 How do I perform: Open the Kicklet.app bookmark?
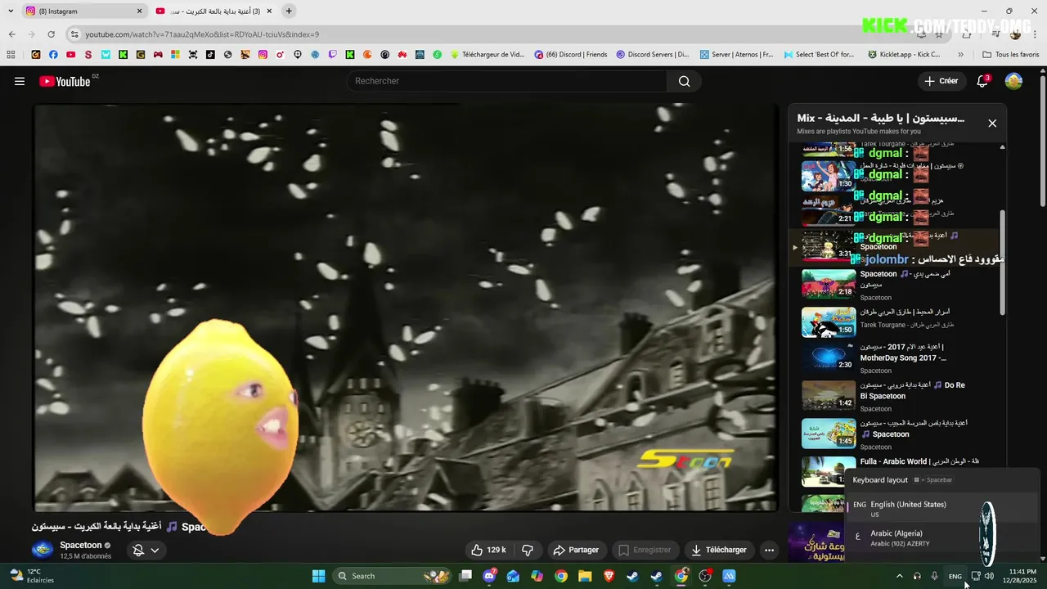tap(904, 55)
